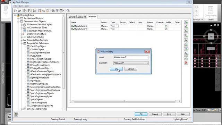Click the Copy icon in Style Manager toolbar
The image size is (222, 125).
25,11
